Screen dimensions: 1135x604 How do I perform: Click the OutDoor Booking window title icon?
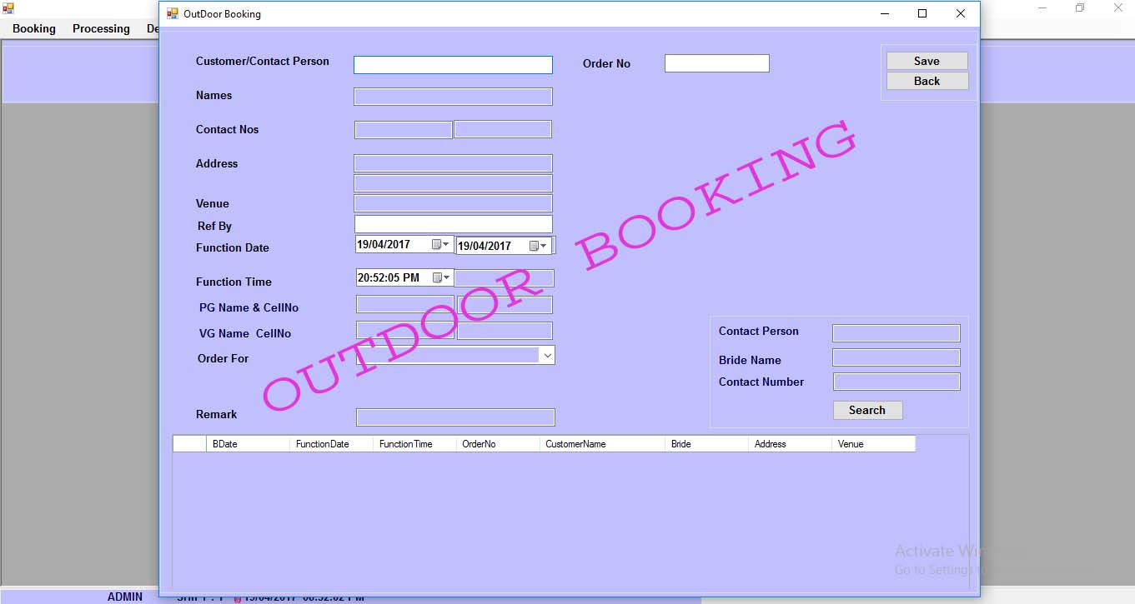[173, 13]
